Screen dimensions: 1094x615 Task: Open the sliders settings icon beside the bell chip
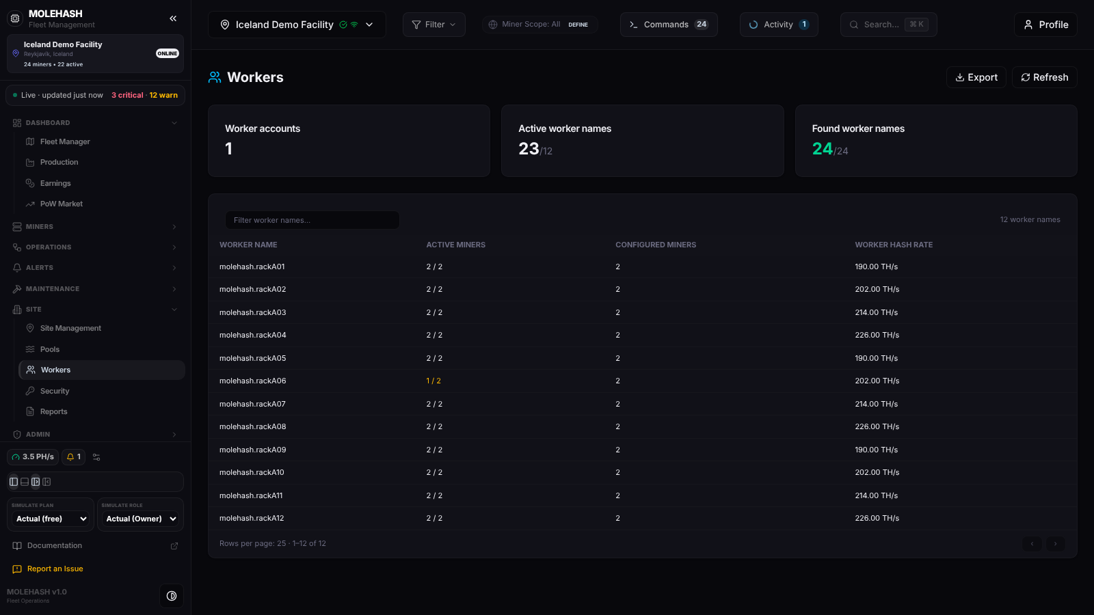[96, 457]
